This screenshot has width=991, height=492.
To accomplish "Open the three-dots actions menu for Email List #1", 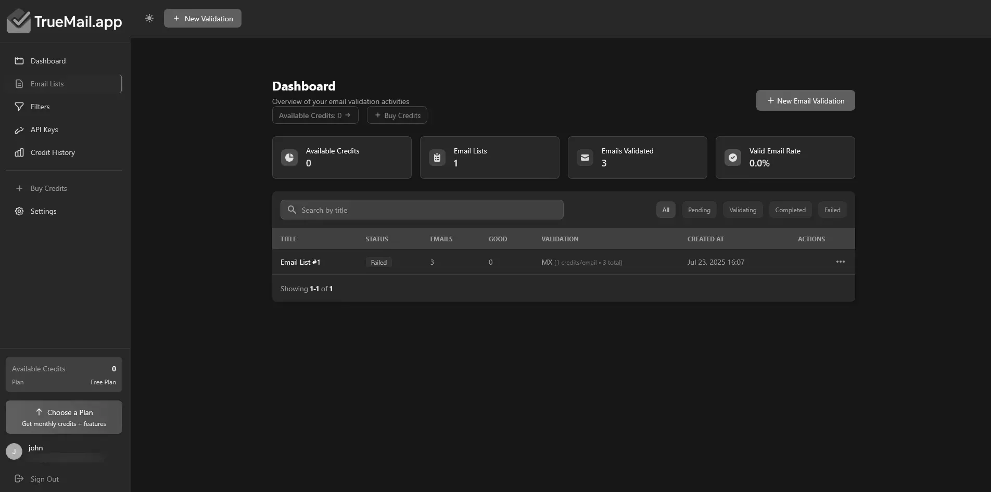I will tap(841, 262).
